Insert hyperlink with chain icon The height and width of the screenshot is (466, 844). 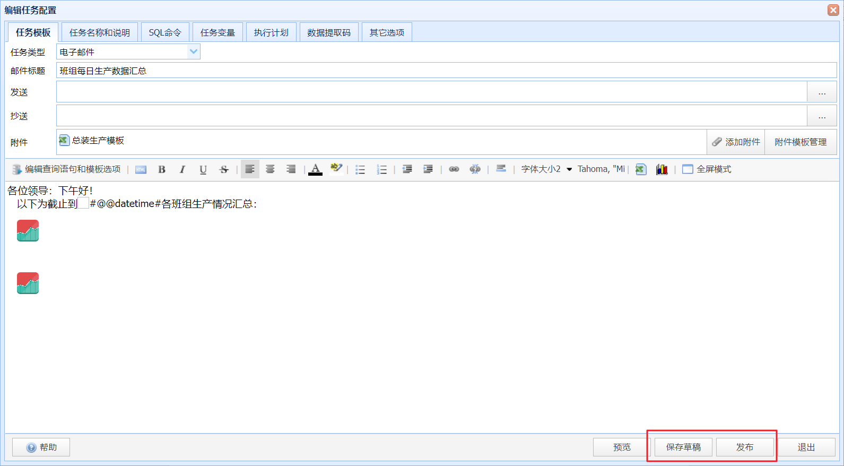tap(454, 169)
